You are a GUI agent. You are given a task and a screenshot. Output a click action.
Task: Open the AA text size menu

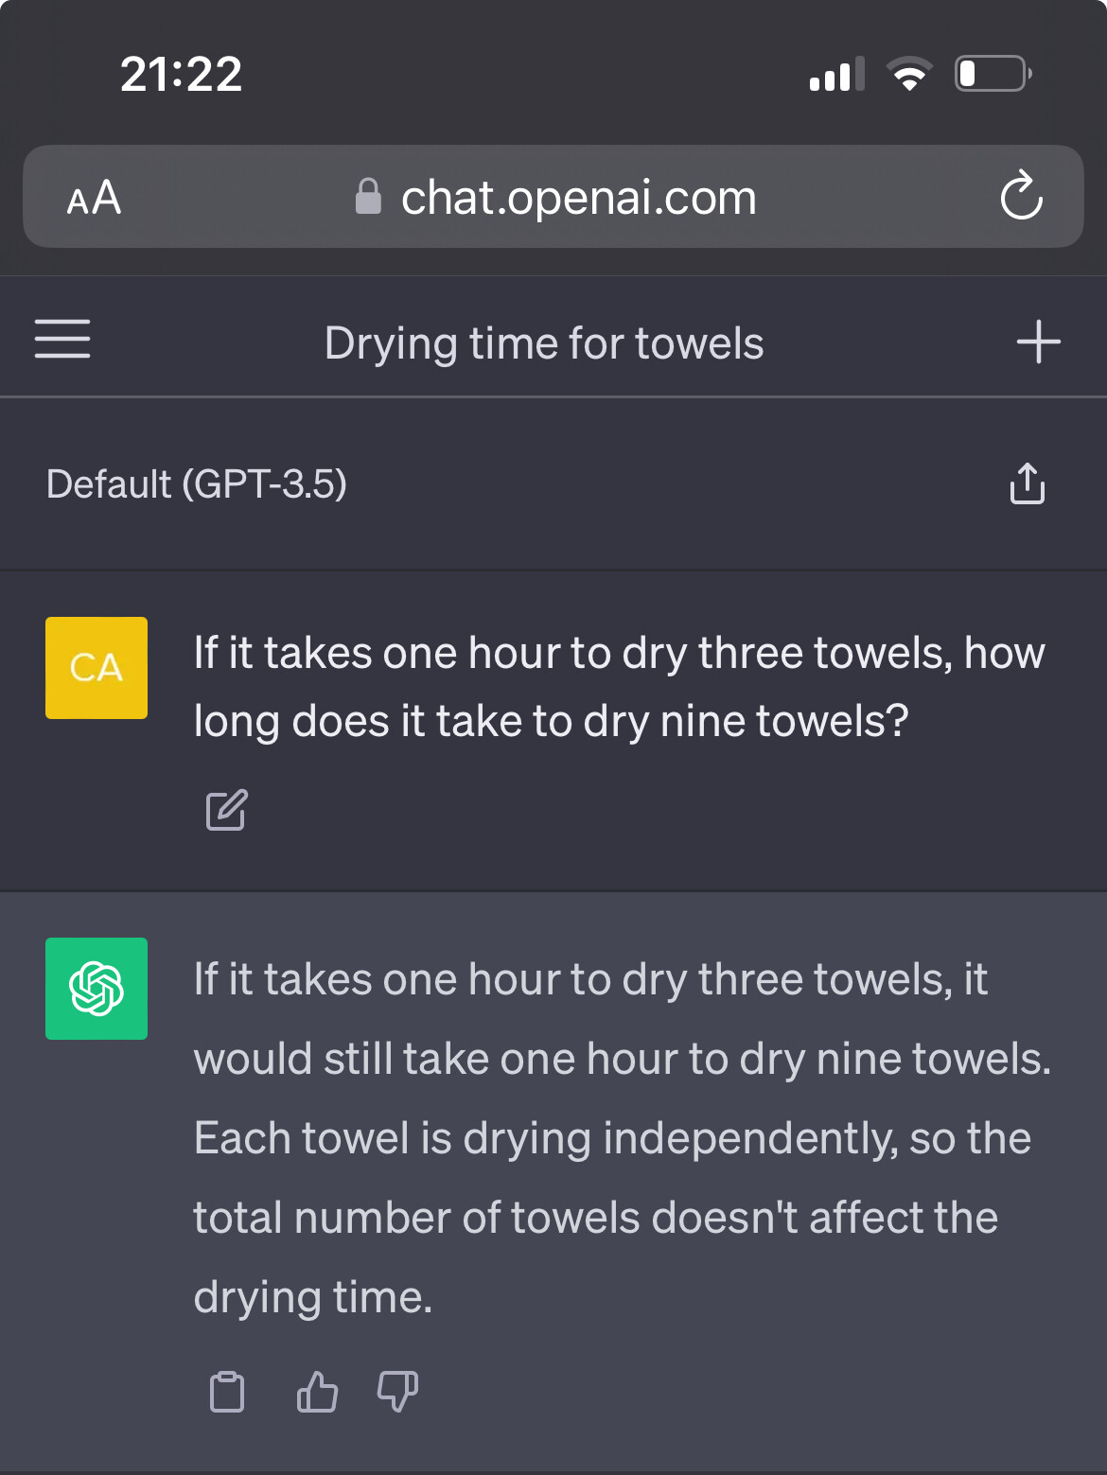click(x=94, y=198)
